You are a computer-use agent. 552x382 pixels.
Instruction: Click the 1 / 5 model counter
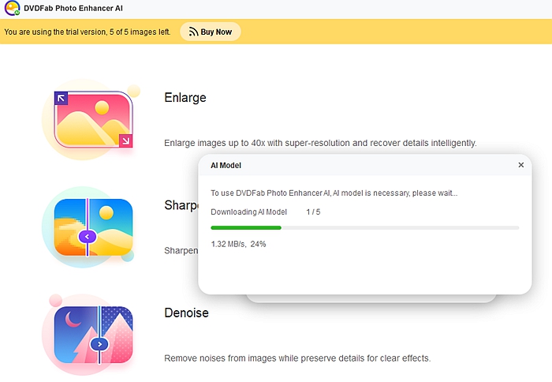pyautogui.click(x=313, y=212)
